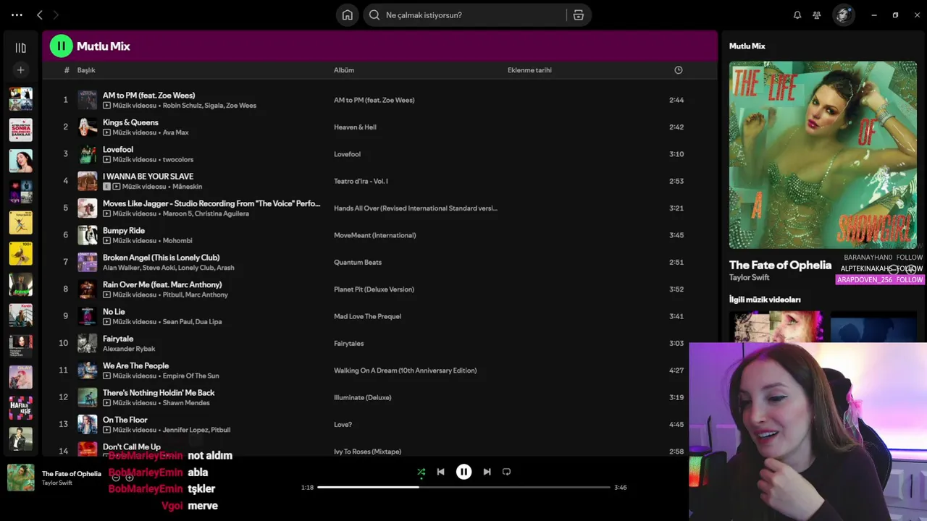Select There's Nothing Holdin' Me Back track
Viewport: 927px width, 521px height.
(x=159, y=393)
